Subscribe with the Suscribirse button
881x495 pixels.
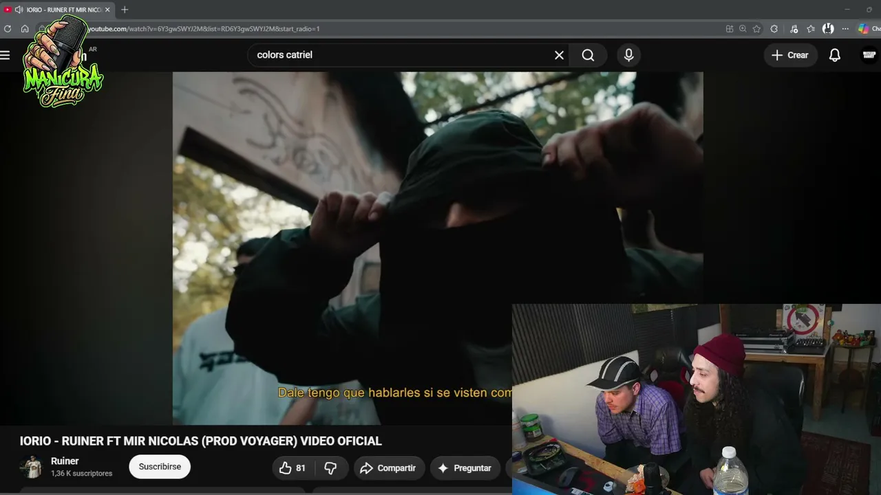click(x=160, y=467)
